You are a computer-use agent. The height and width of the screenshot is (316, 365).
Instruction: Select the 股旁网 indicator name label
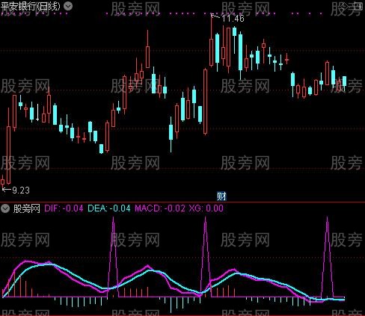point(27,208)
